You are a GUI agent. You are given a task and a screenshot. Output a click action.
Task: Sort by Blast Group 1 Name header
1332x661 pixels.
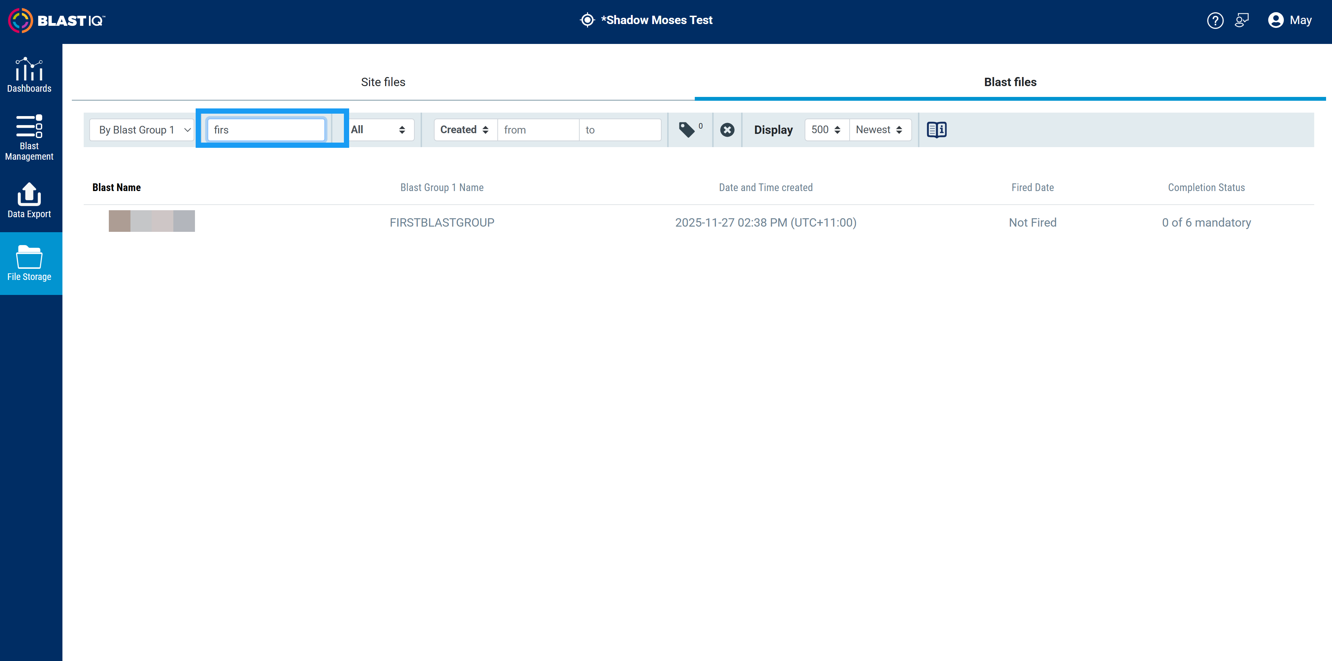click(442, 188)
